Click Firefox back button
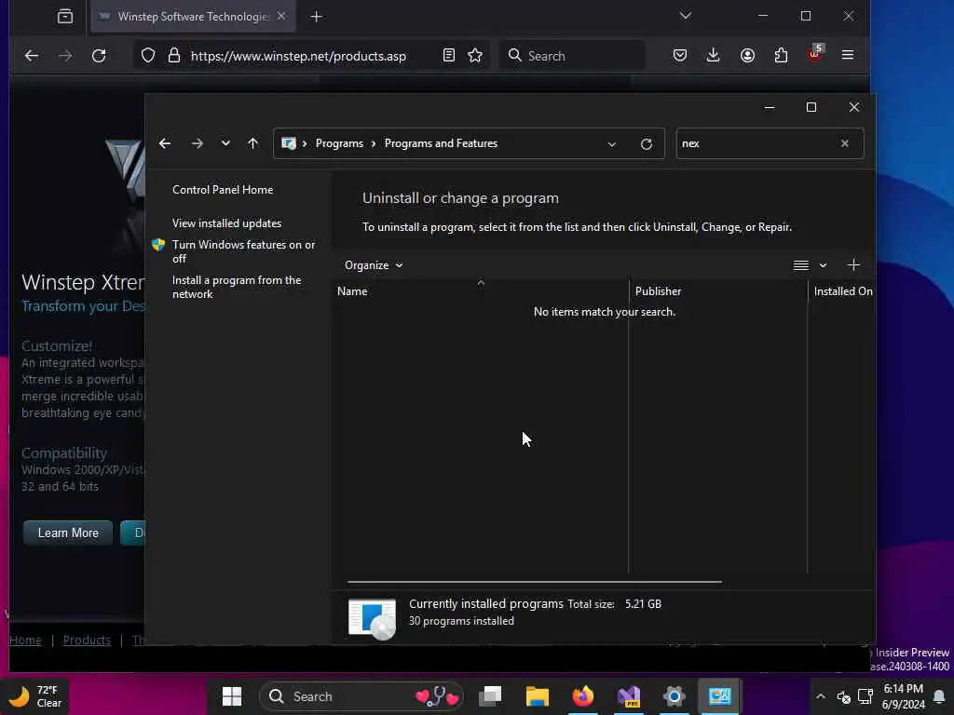Image resolution: width=954 pixels, height=715 pixels. click(x=31, y=56)
